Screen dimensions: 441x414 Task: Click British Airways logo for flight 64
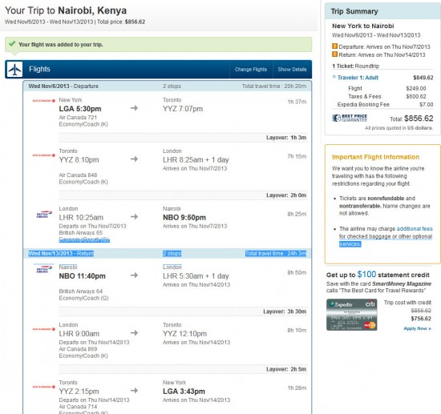click(43, 268)
